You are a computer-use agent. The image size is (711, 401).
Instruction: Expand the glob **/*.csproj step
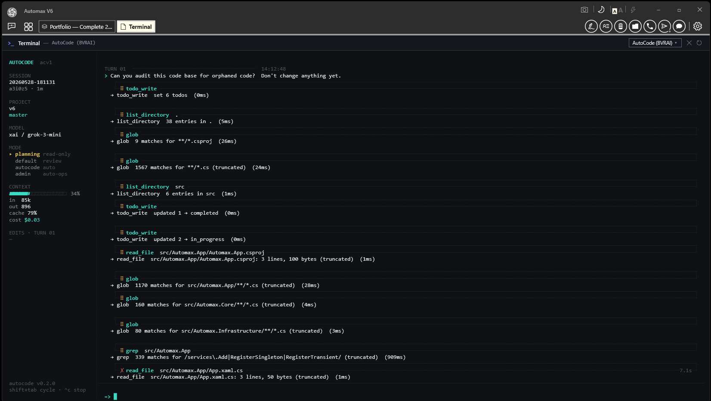coord(406,135)
